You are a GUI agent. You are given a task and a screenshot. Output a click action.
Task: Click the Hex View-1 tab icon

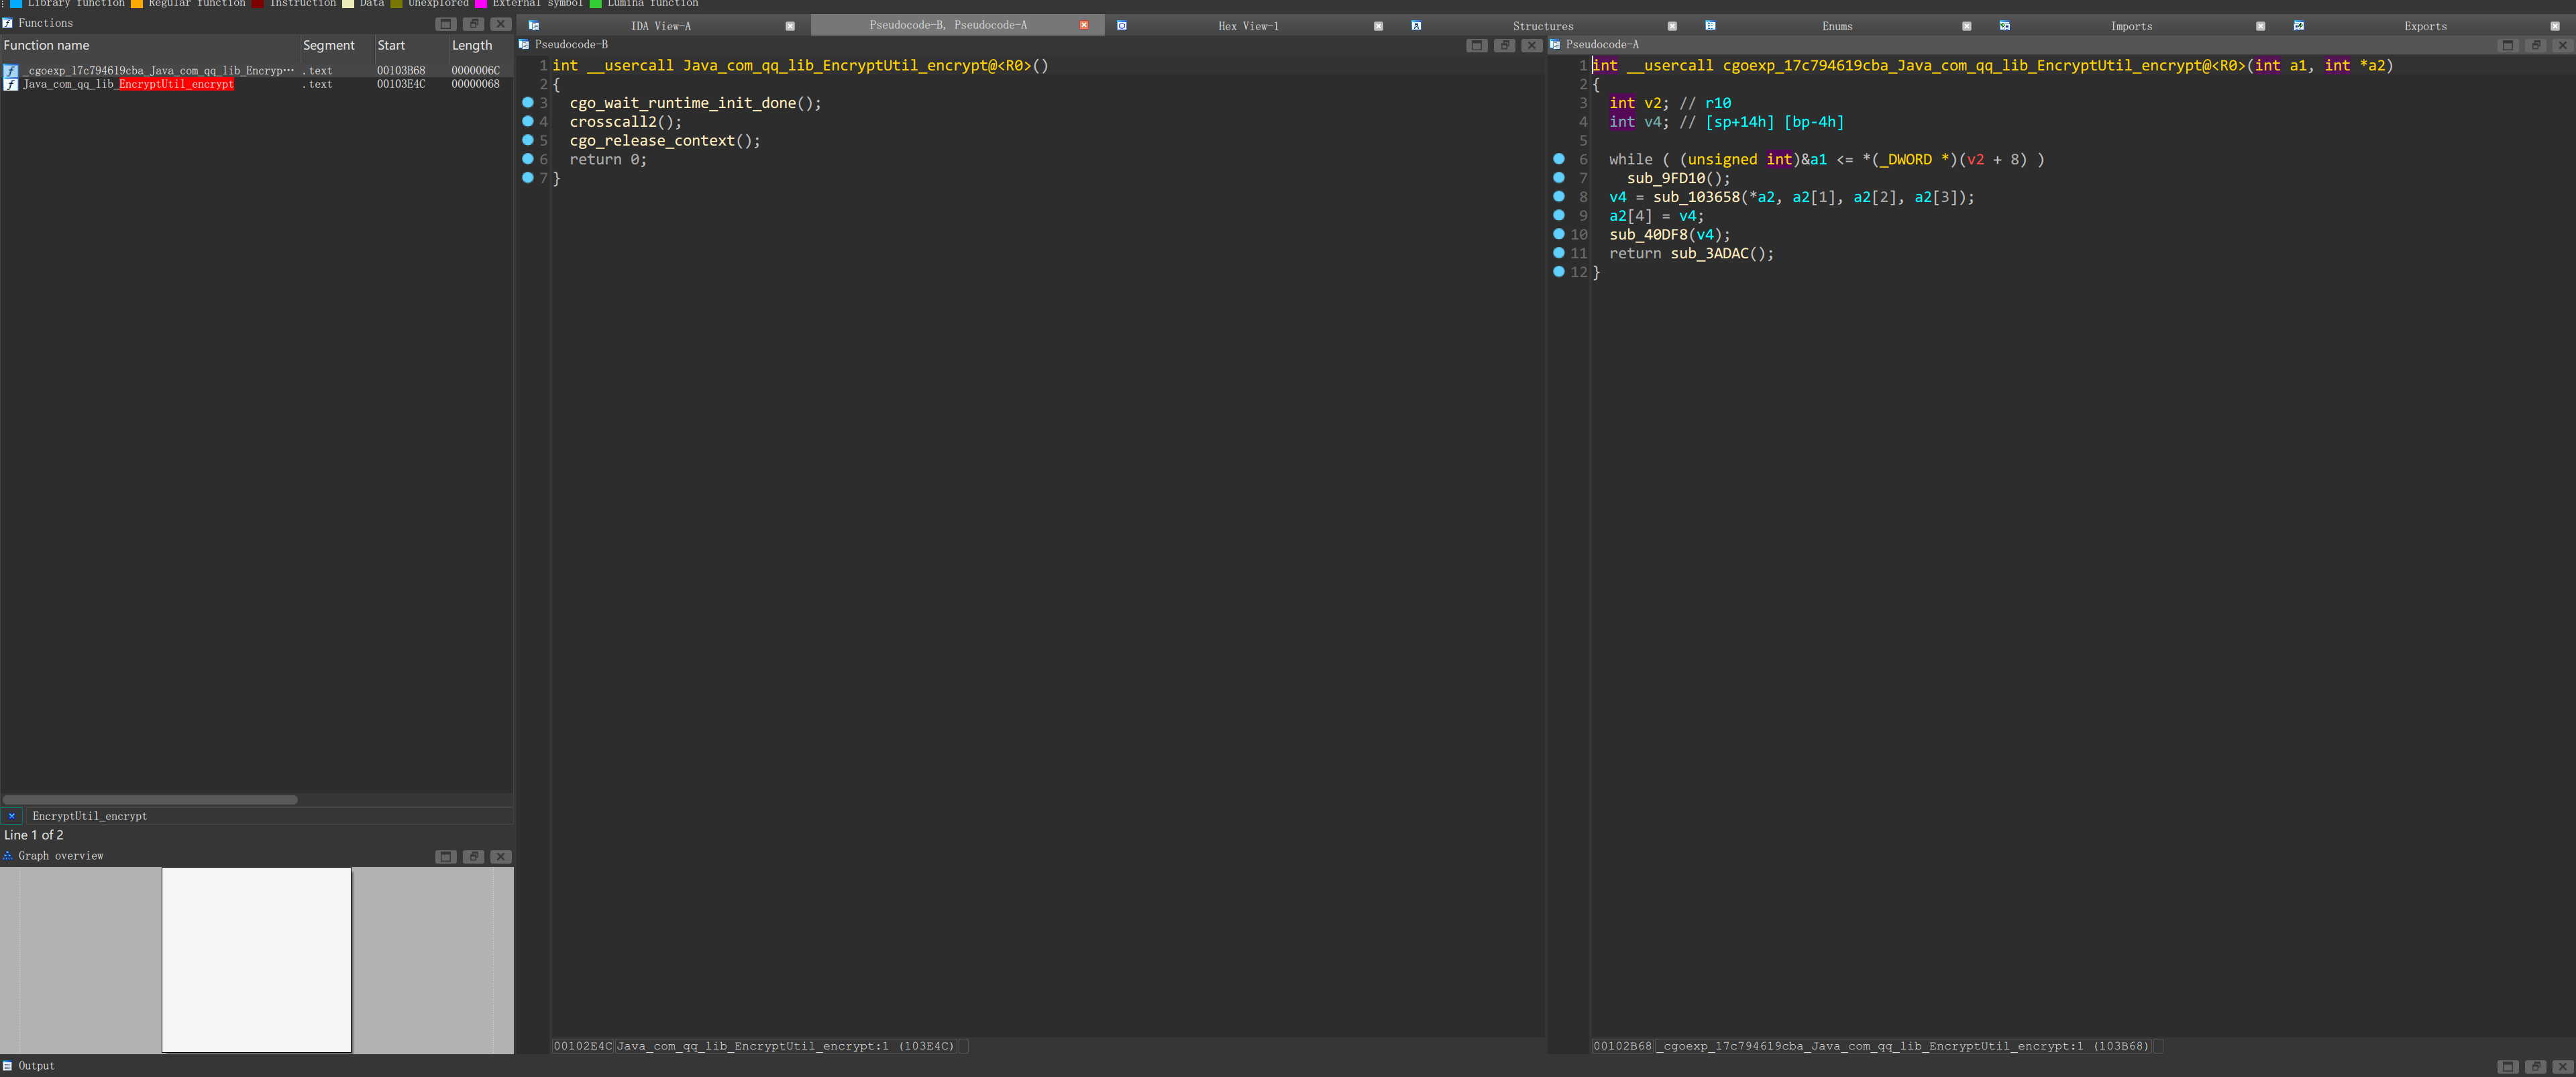(x=1121, y=26)
